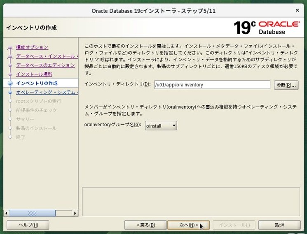
Task: Cancel with the 取消 button
Action: pyautogui.click(x=279, y=225)
